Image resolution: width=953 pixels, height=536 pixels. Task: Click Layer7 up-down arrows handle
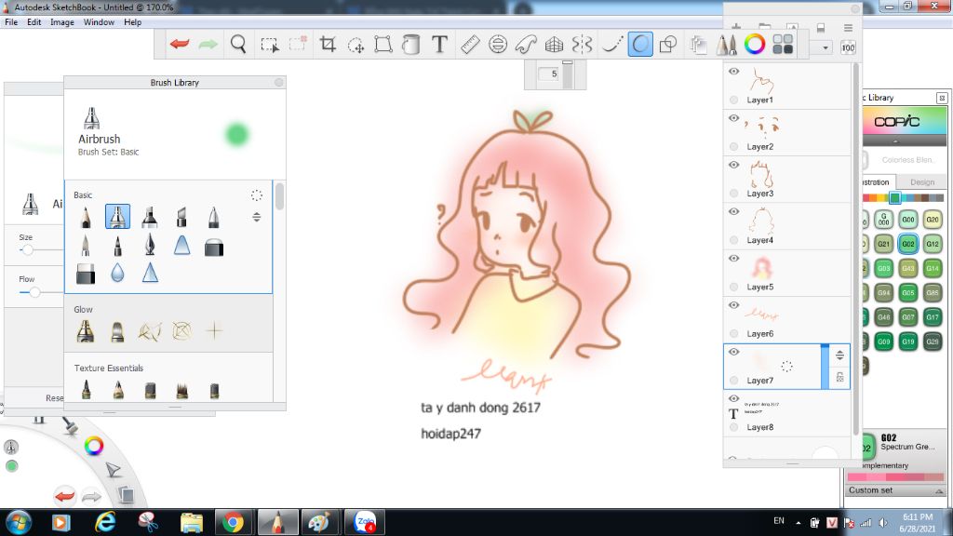(x=840, y=355)
